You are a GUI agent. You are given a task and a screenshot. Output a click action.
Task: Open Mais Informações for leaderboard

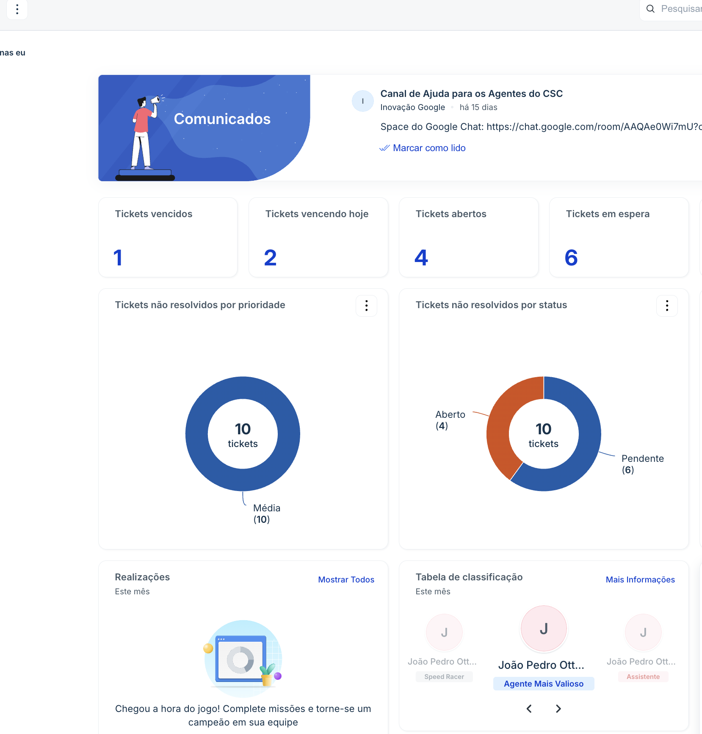tap(640, 579)
